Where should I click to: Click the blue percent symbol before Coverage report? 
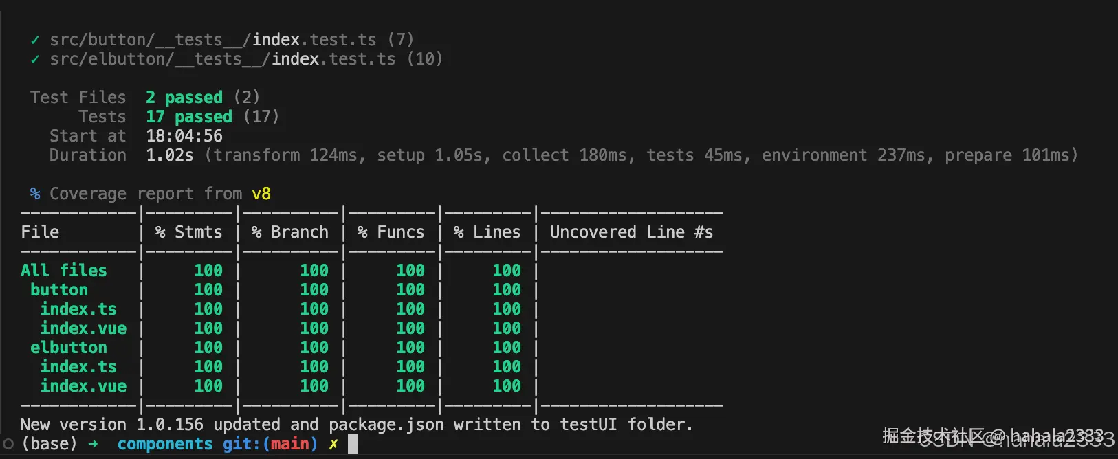pos(35,194)
